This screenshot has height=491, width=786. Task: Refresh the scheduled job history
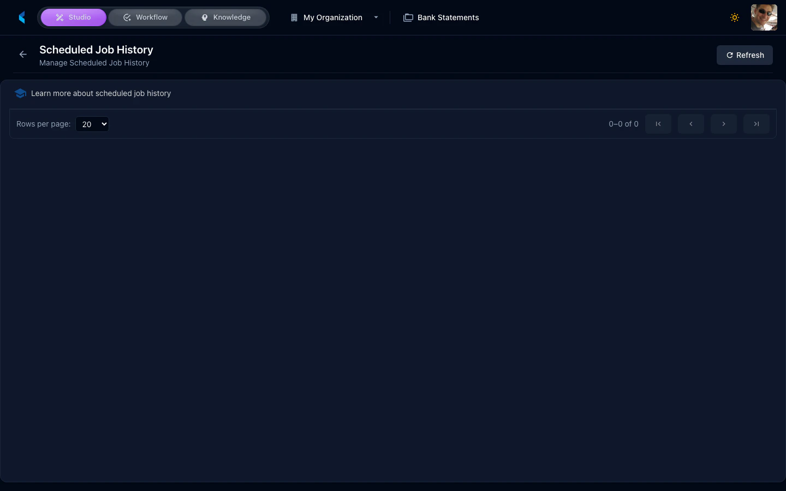pyautogui.click(x=745, y=55)
